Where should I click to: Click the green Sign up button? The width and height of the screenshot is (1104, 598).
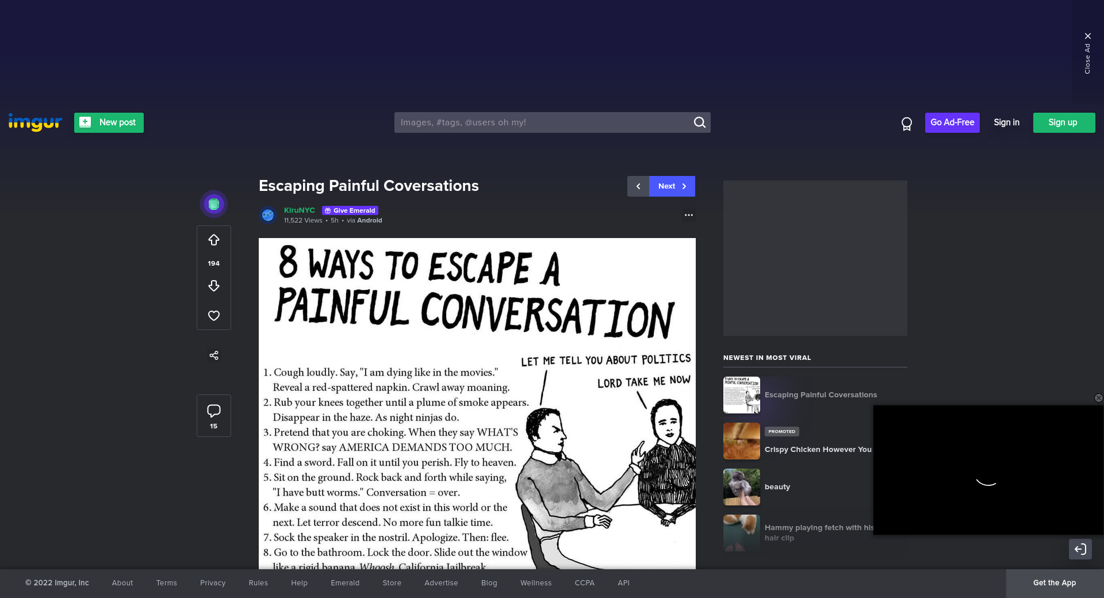pyautogui.click(x=1064, y=122)
